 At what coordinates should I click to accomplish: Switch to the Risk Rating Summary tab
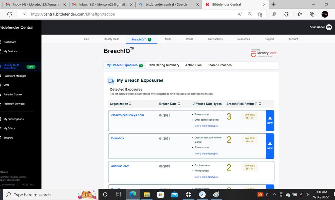tap(164, 65)
